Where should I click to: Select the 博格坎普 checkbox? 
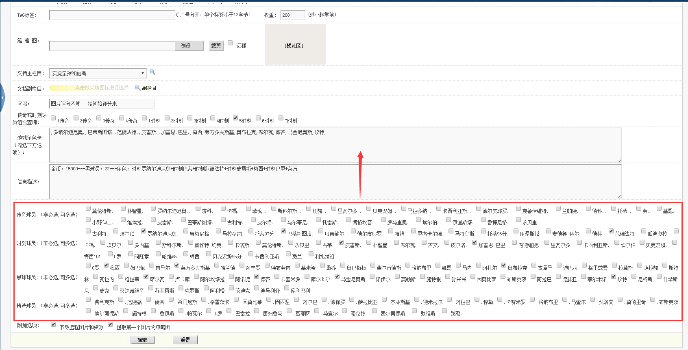tap(348, 220)
